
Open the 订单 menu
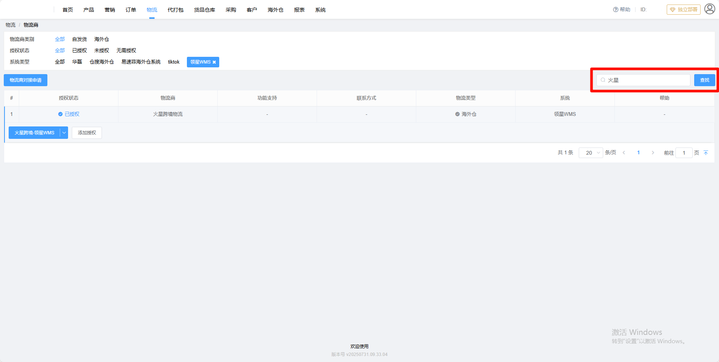tap(131, 10)
